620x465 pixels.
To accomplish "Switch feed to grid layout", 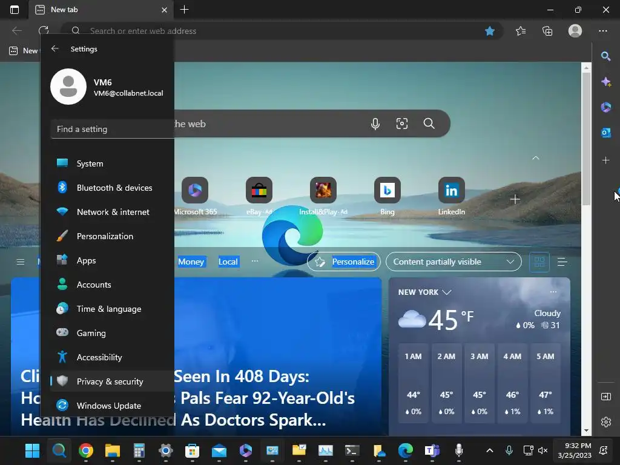I will (x=539, y=262).
